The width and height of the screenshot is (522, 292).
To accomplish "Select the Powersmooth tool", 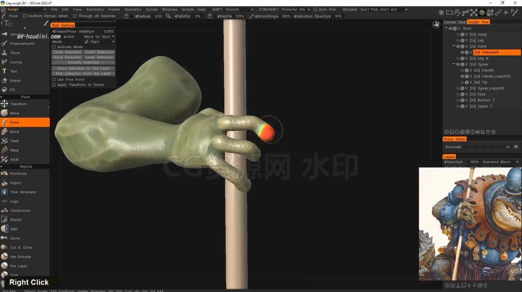I will [25, 44].
